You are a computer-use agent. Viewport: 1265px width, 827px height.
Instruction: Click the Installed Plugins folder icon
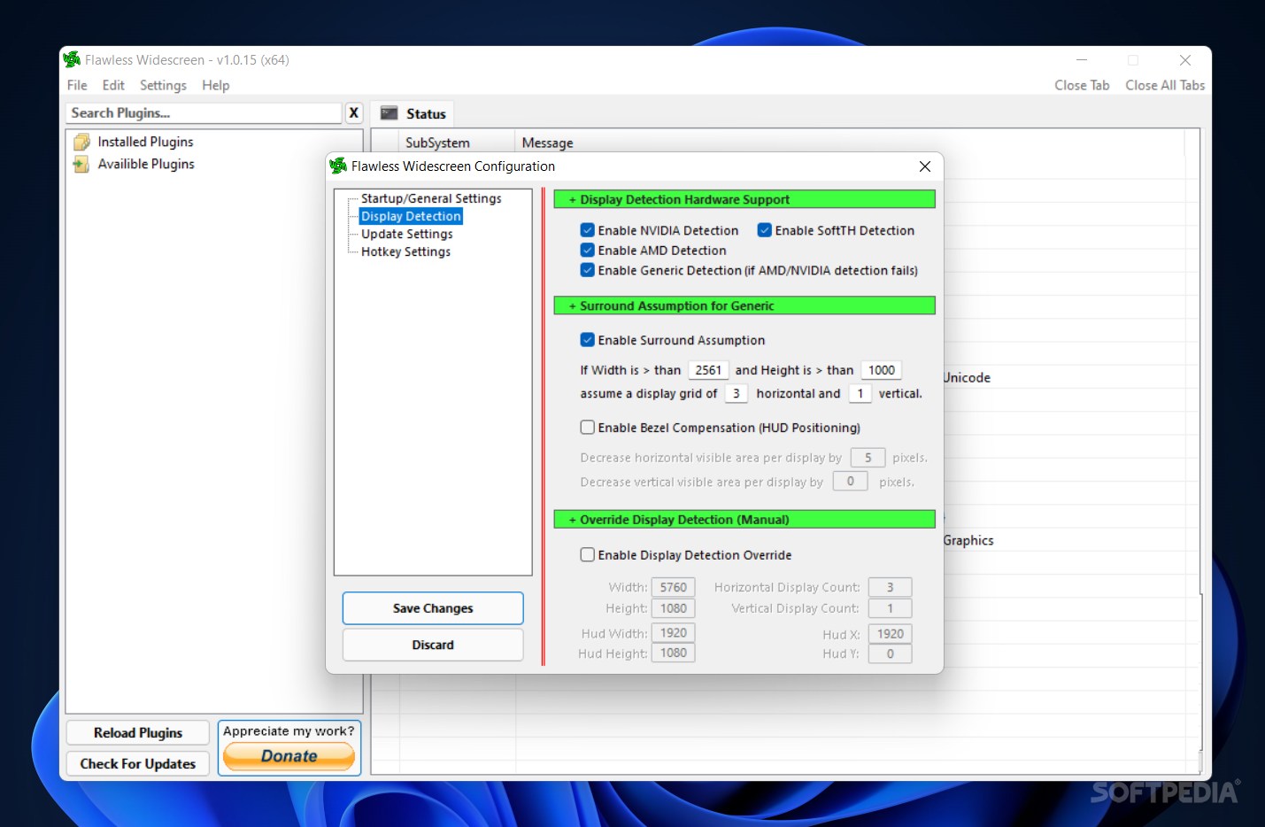click(x=81, y=142)
